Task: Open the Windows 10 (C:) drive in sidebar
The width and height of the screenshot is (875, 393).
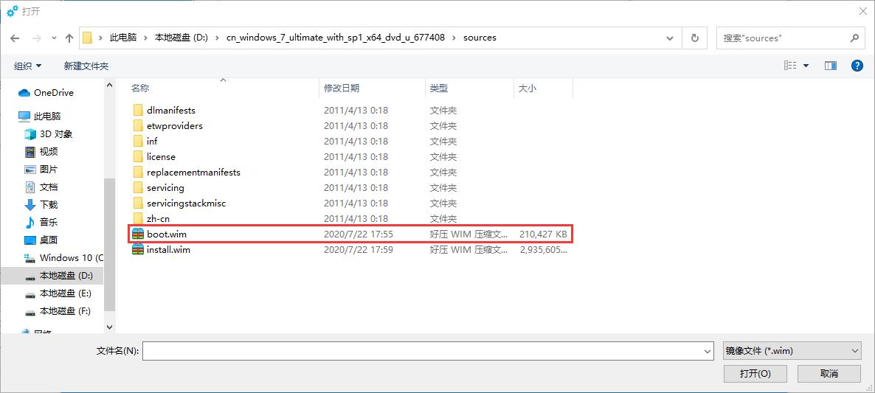Action: point(63,258)
